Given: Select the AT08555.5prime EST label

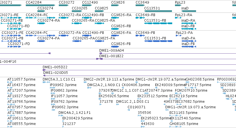Looking at the screenshot, I should (22, 124).
